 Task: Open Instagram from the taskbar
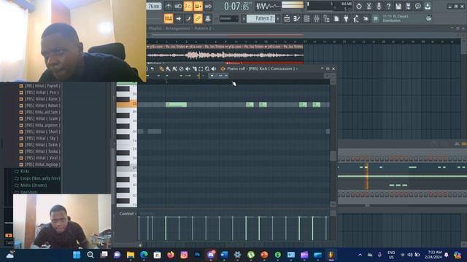coord(184,255)
